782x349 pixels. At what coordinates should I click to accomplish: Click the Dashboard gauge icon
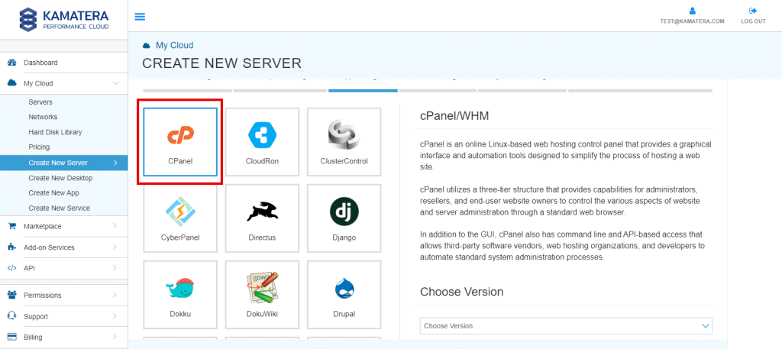12,63
